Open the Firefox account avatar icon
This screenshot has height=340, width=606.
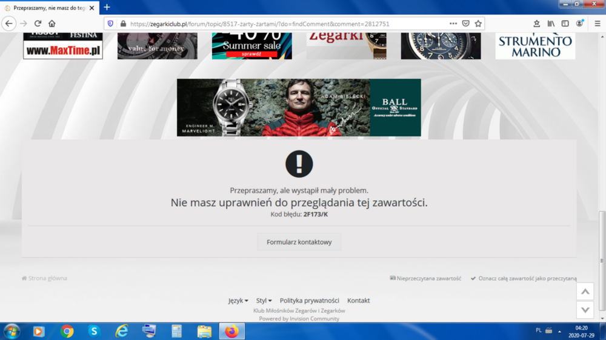(579, 24)
